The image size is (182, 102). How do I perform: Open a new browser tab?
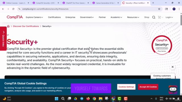point(153,3)
